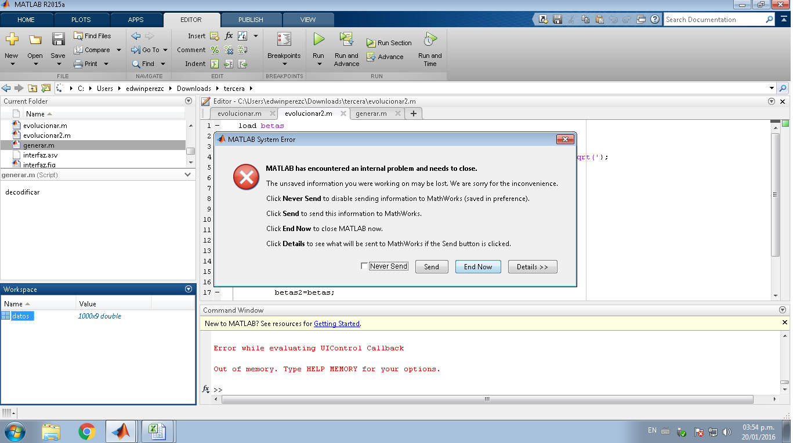The width and height of the screenshot is (793, 443).
Task: Open the Find dropdown arrow in Navigate group
Action: pyautogui.click(x=163, y=64)
